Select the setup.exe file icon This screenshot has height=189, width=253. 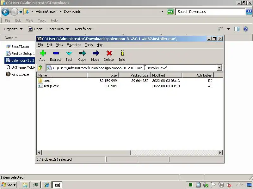pos(40,86)
